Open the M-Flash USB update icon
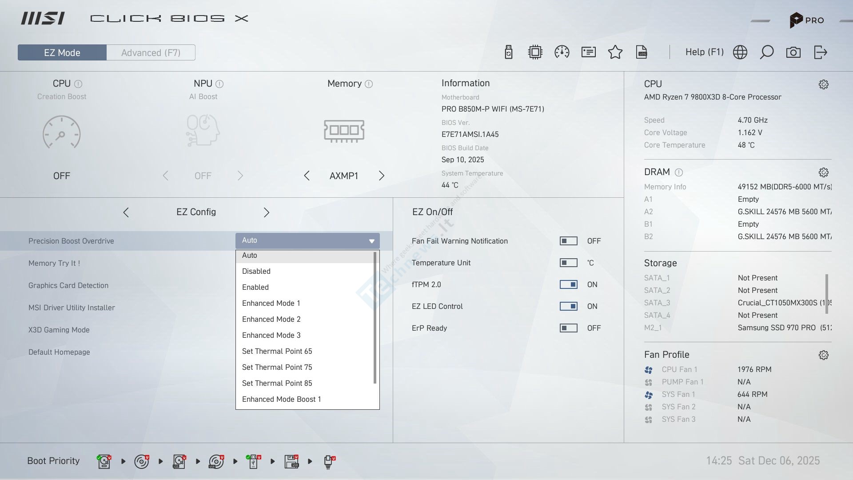Image resolution: width=853 pixels, height=480 pixels. (x=509, y=52)
